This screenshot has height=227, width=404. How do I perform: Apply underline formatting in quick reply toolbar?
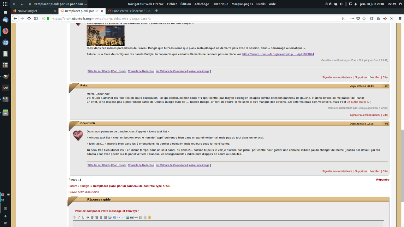pyautogui.click(x=83, y=217)
